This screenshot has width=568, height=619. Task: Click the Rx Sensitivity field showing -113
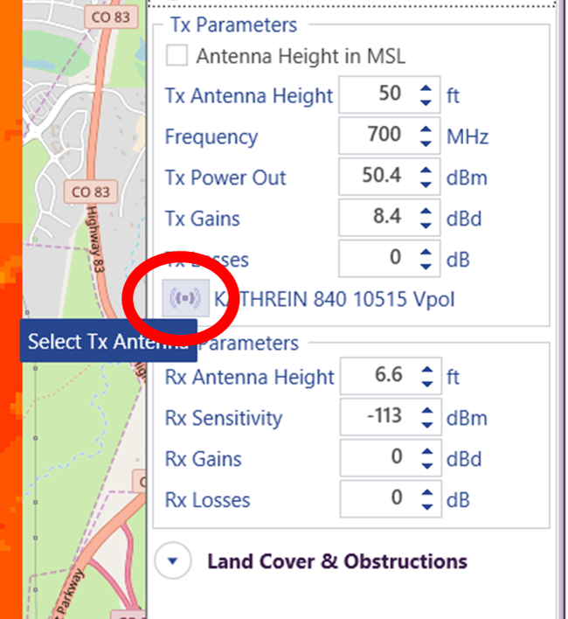tap(378, 418)
